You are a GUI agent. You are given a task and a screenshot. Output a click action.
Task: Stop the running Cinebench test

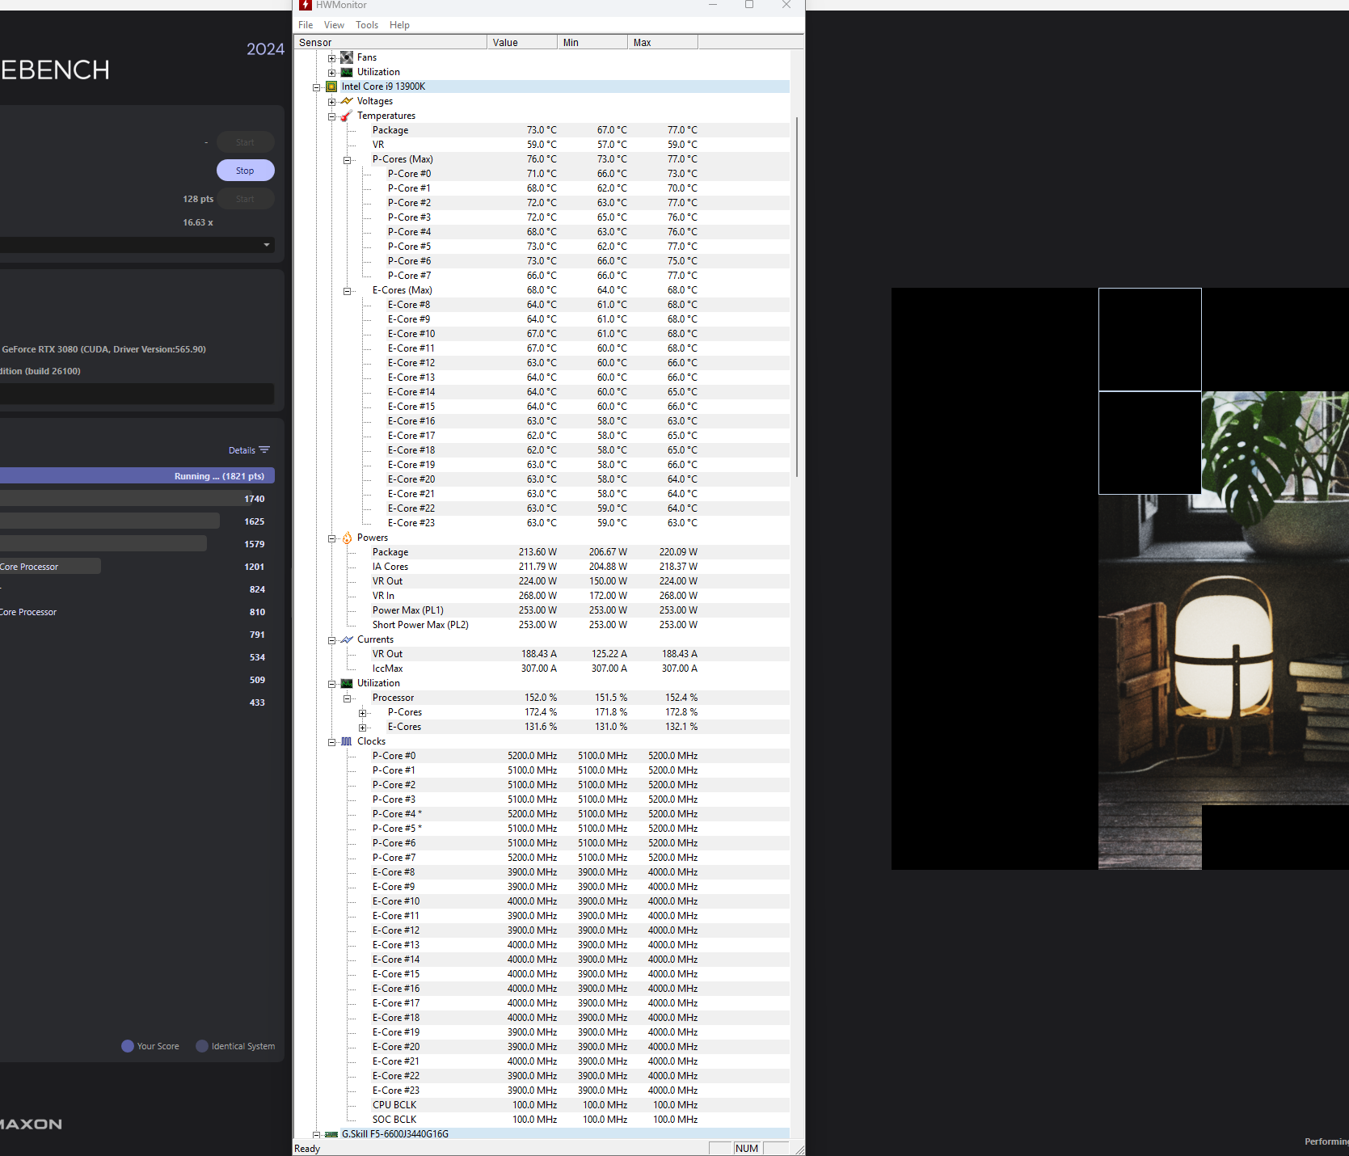(x=246, y=171)
